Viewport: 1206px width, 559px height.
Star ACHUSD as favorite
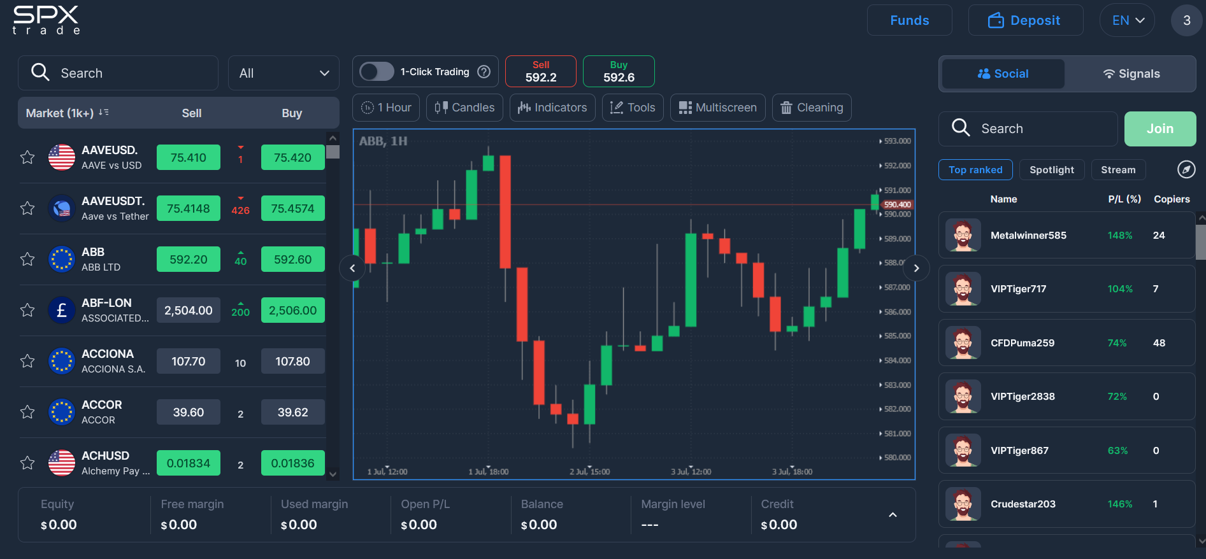(27, 463)
